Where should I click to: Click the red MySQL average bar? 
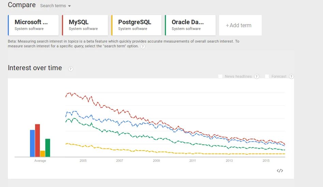pyautogui.click(x=37, y=140)
